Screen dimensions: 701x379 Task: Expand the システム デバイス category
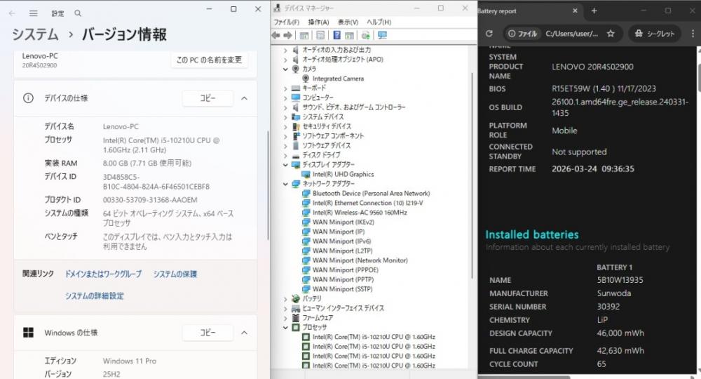pos(286,117)
